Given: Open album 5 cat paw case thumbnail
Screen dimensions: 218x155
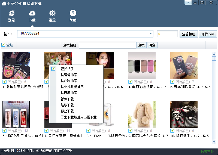Looking at the screenshot, I should 184,66.
